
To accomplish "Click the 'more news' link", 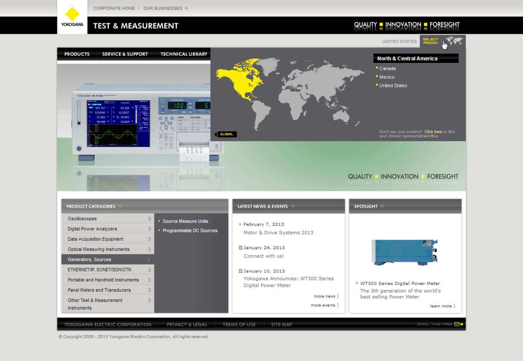I will [x=326, y=296].
